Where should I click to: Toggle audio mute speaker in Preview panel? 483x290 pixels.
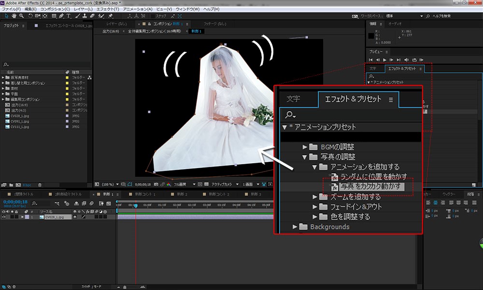[x=406, y=59]
